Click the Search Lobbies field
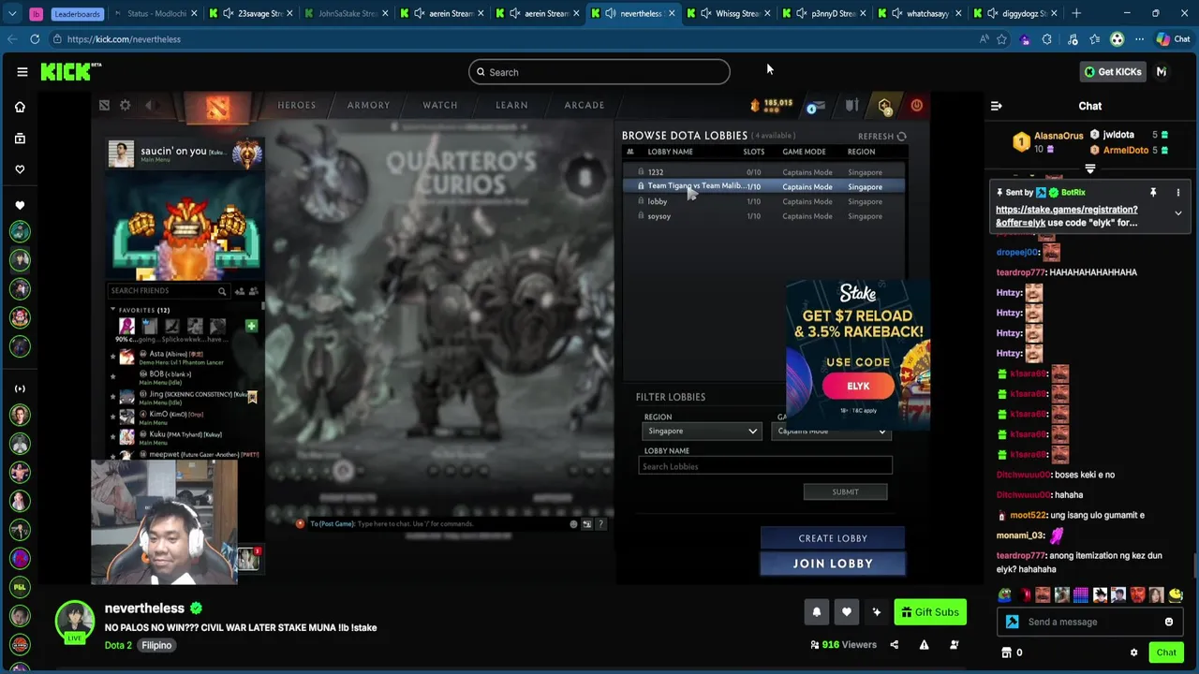This screenshot has height=674, width=1199. tap(765, 466)
